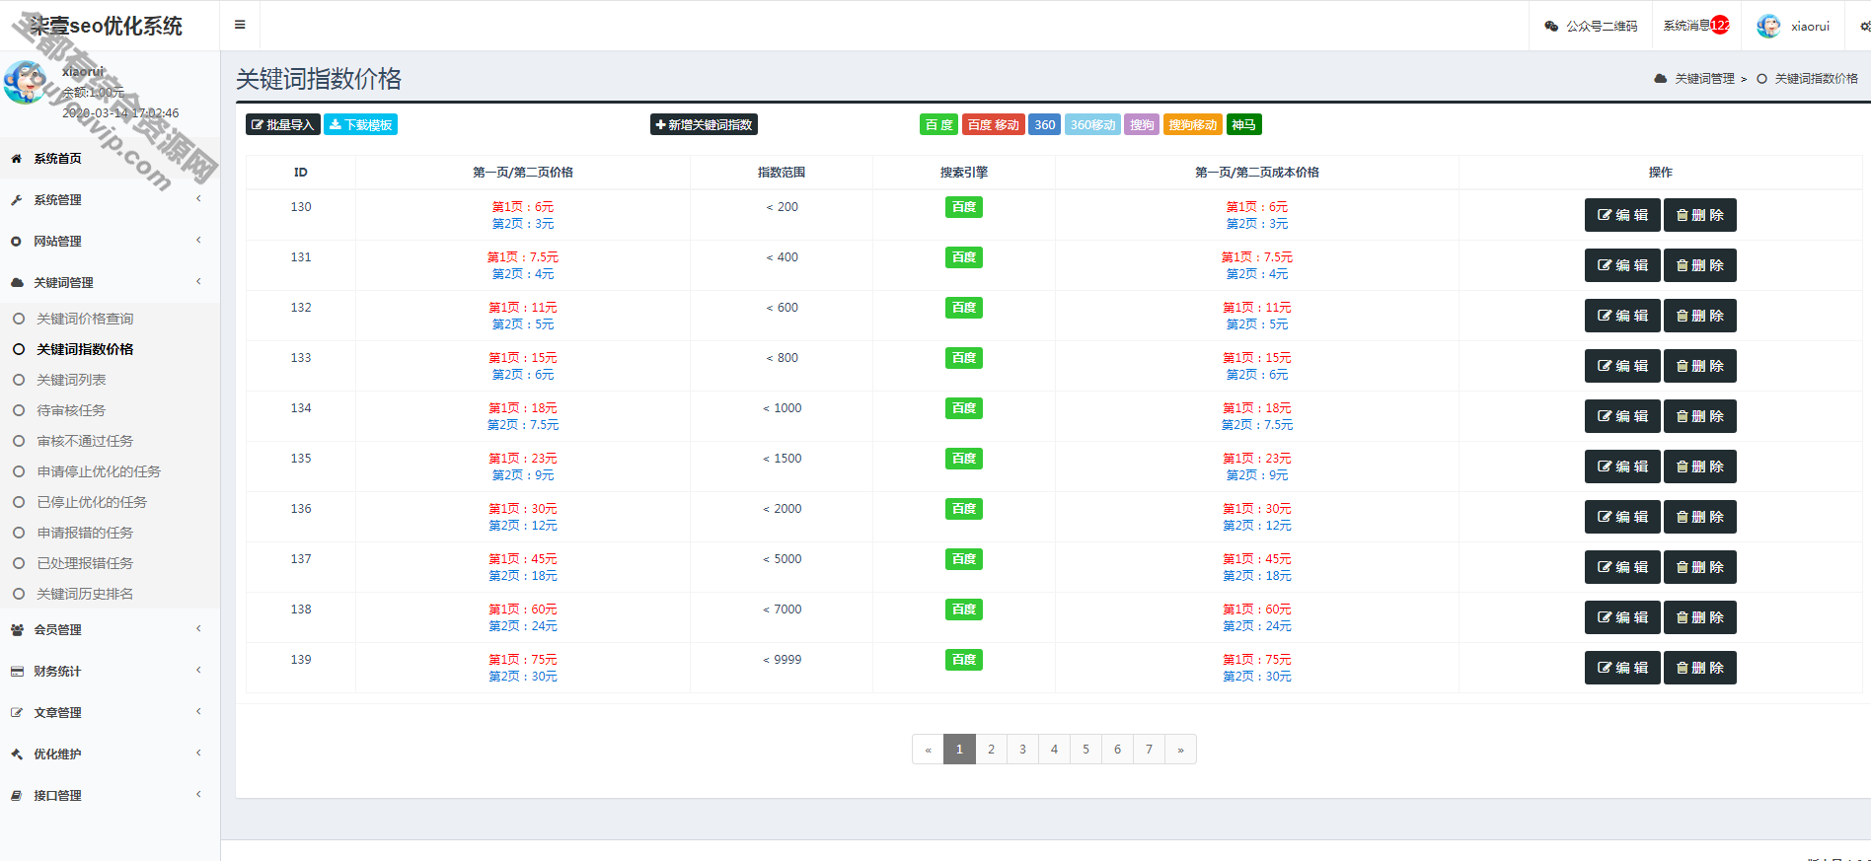Click the 会员管理 users icon
Screen dimensions: 1871x861
(17, 630)
